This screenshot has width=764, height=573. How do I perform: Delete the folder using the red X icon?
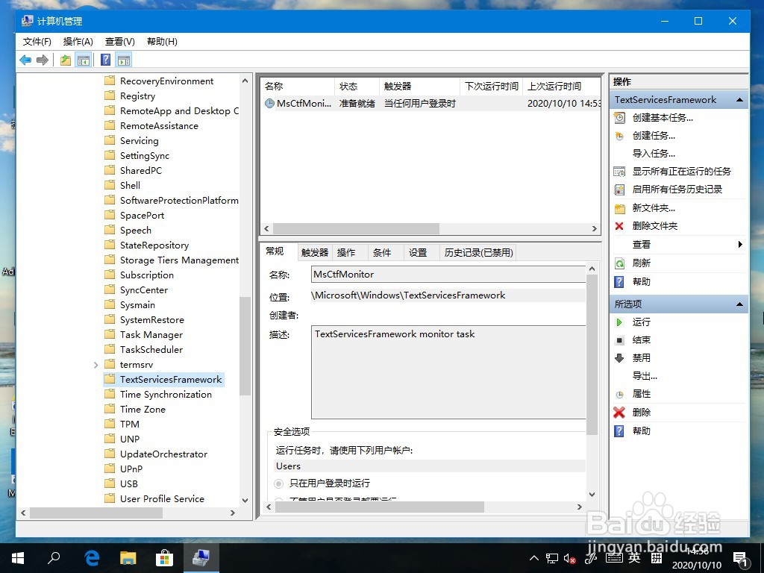click(619, 225)
